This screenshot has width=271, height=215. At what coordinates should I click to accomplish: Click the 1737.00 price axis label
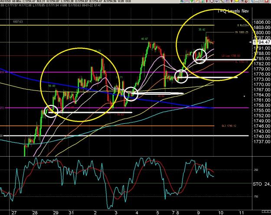(262, 141)
